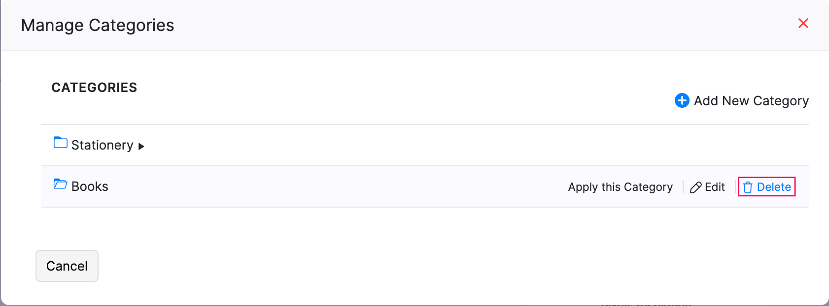Select the Books category name

tap(90, 186)
